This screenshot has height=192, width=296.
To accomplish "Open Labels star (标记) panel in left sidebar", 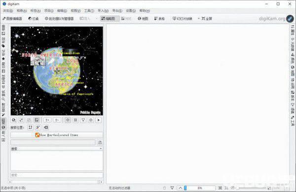I will pos(3,56).
